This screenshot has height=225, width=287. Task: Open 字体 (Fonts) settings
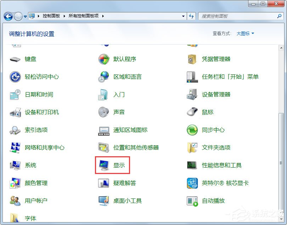[30, 217]
